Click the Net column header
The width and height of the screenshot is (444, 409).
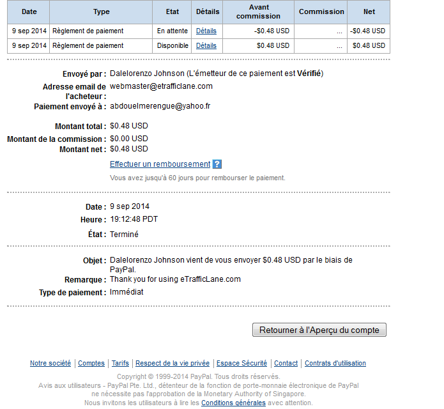(x=369, y=12)
